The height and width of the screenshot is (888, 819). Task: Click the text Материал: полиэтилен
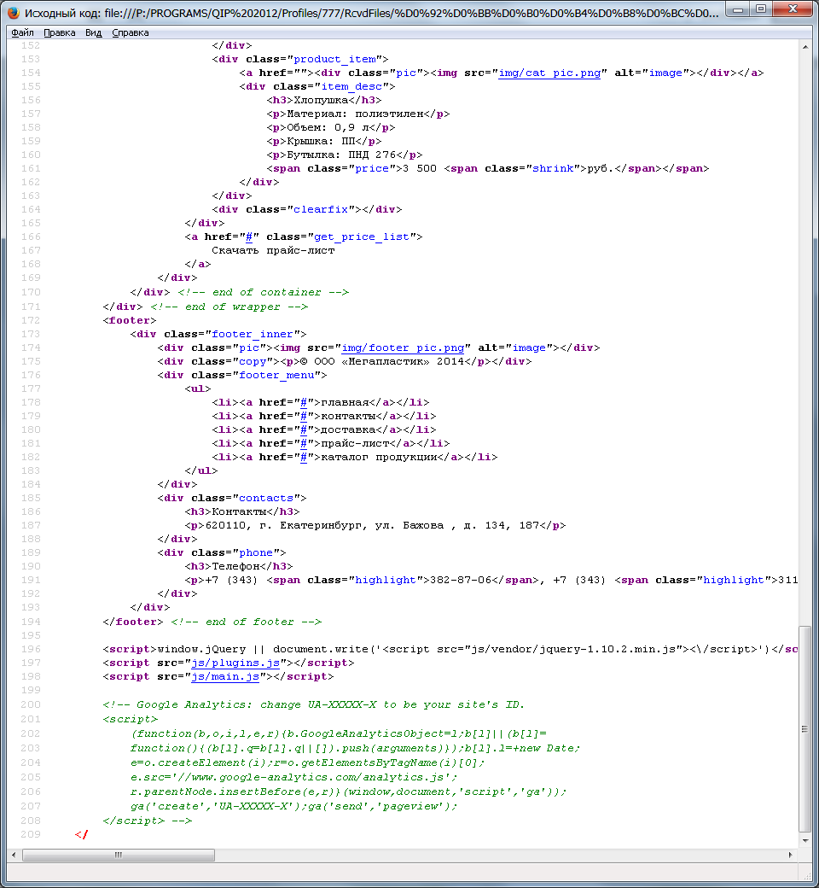tap(355, 114)
